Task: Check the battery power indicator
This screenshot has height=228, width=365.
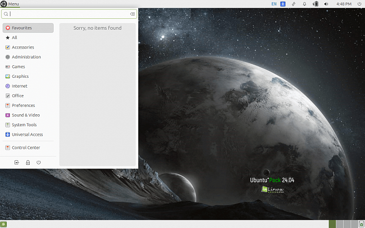Action: tap(315, 4)
